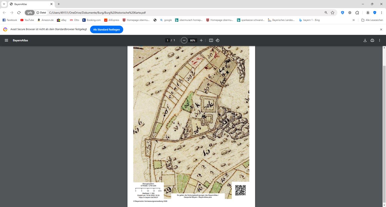The image size is (386, 207).
Task: Open the Amazon.de bookmark
Action: point(45,20)
